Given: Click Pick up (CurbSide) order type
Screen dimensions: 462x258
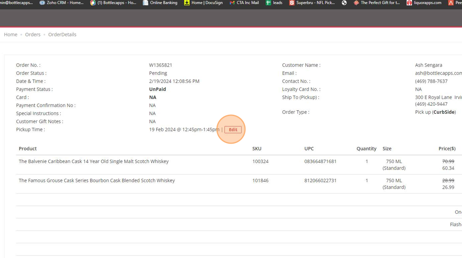Looking at the screenshot, I should click(x=435, y=112).
